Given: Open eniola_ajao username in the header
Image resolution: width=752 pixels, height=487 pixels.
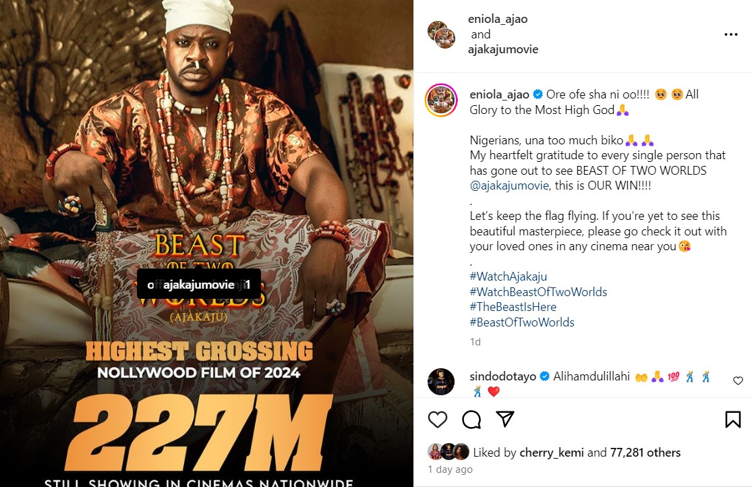Looking at the screenshot, I should tap(498, 19).
